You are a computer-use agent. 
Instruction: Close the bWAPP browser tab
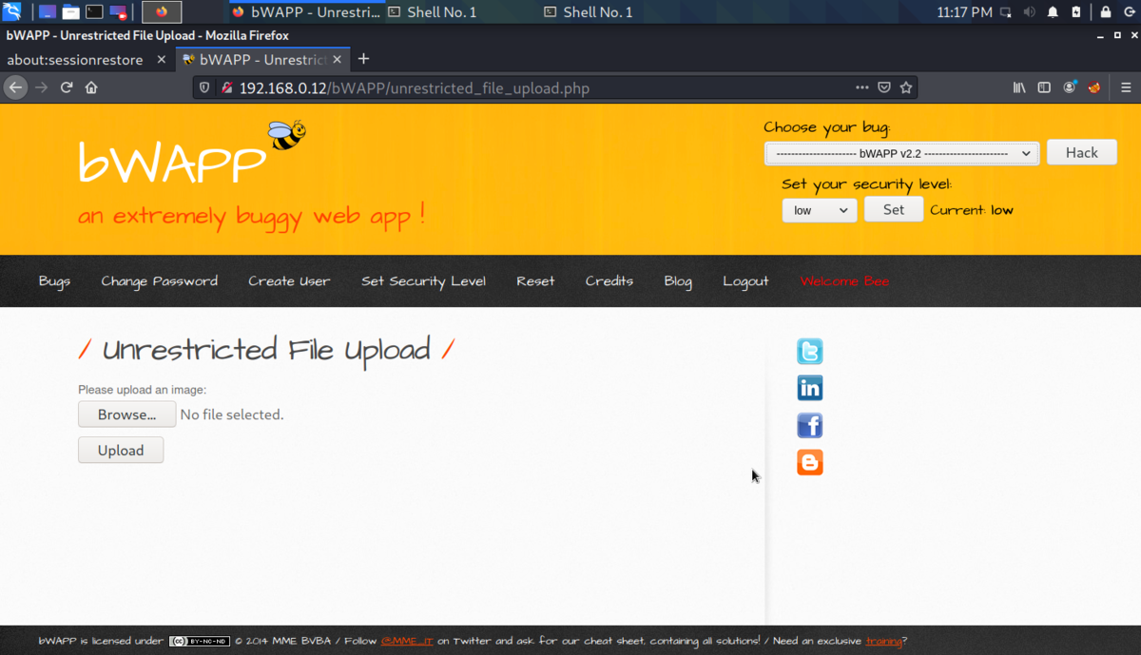point(338,59)
